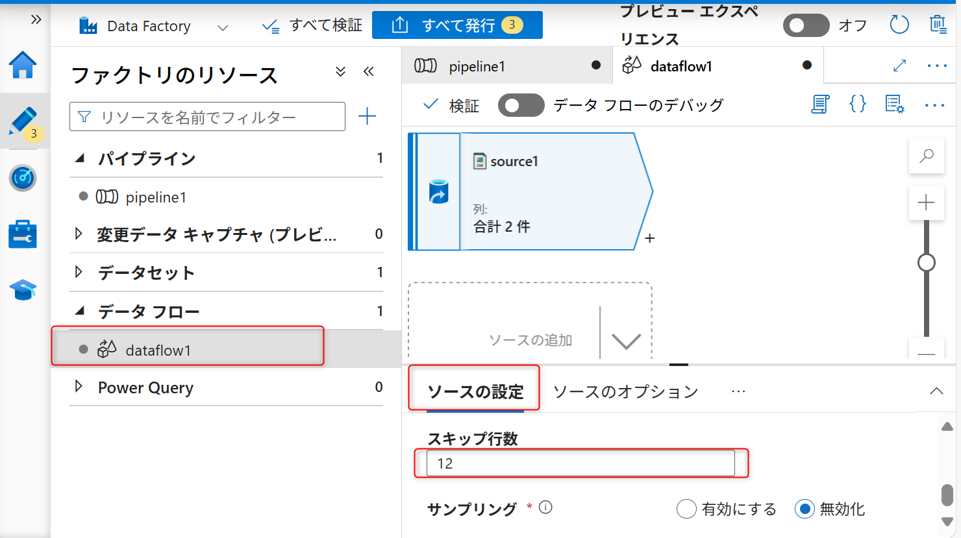Open the code view curly braces icon
961x538 pixels.
(x=857, y=104)
